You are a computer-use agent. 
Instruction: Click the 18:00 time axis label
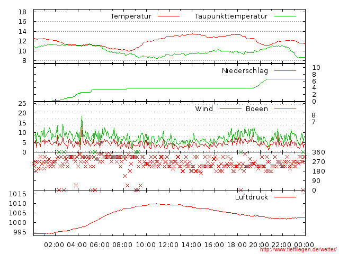pos(237,245)
